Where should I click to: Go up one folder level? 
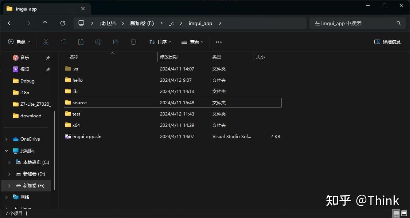pos(45,23)
